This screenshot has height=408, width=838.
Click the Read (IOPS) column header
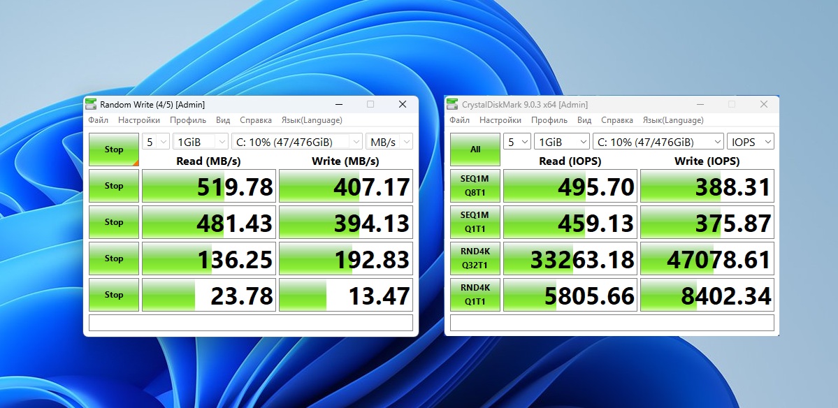(570, 161)
